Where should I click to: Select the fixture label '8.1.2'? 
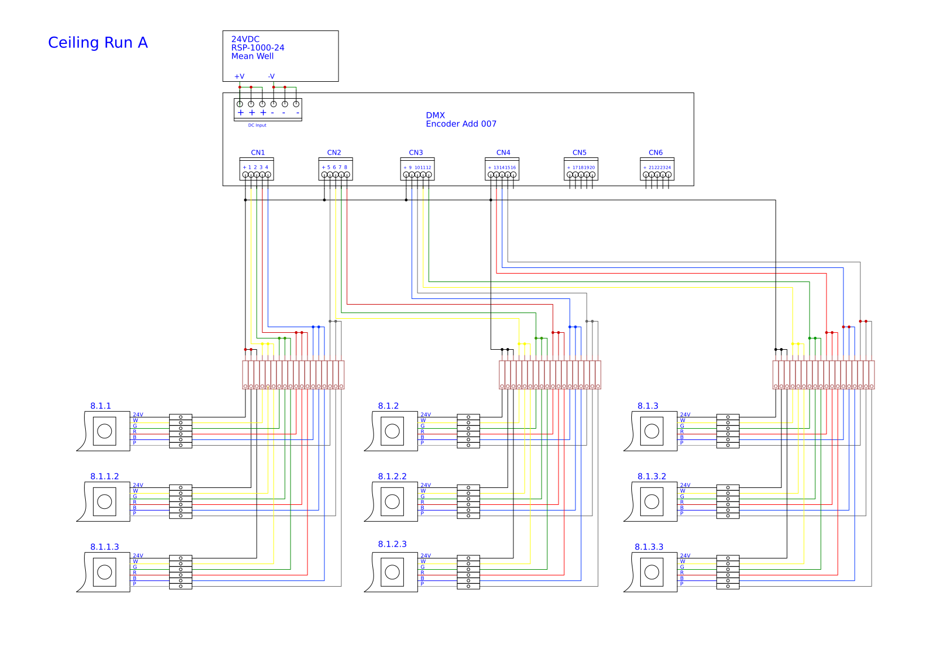click(x=388, y=406)
